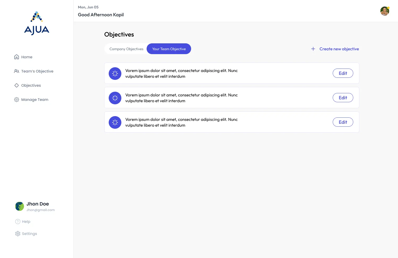The image size is (398, 258).
Task: Click the Help question mark icon
Action: [x=17, y=221]
